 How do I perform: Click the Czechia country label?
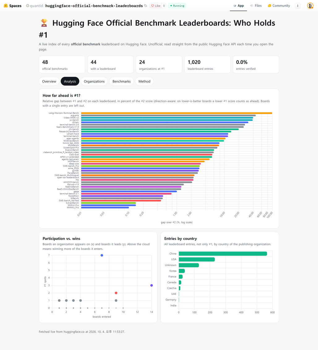(x=171, y=288)
